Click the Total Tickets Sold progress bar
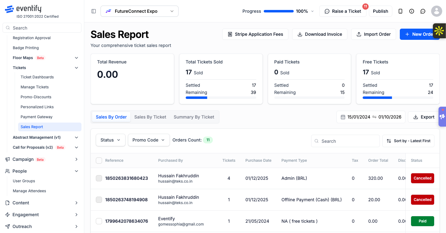 click(221, 98)
